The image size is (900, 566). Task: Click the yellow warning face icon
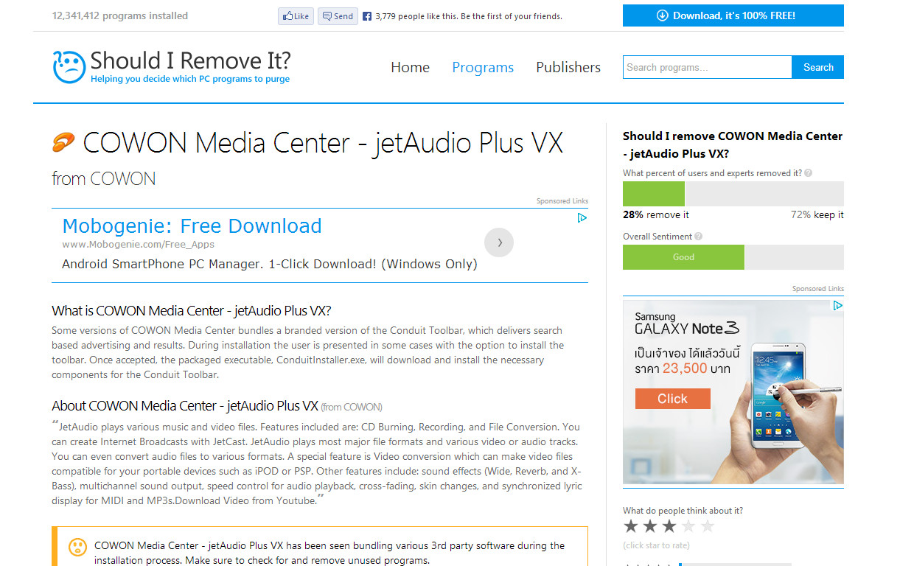click(x=77, y=547)
